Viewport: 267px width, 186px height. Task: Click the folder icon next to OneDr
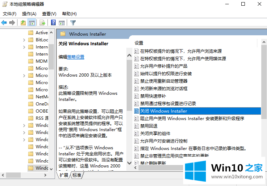click(31, 104)
